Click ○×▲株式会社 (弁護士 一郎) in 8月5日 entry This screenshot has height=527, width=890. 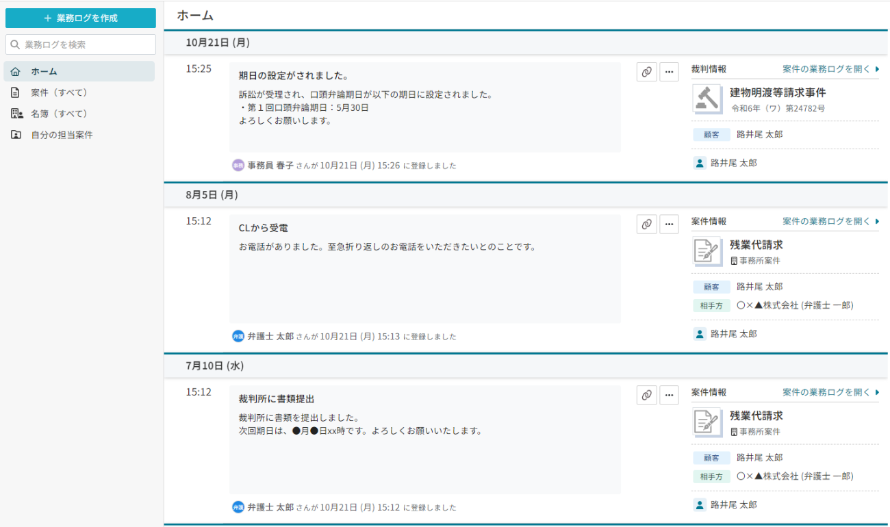(795, 305)
